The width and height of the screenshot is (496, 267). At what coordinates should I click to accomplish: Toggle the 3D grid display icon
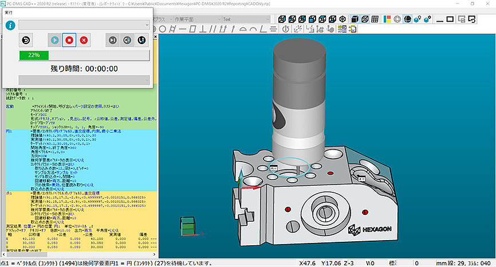click(x=375, y=19)
